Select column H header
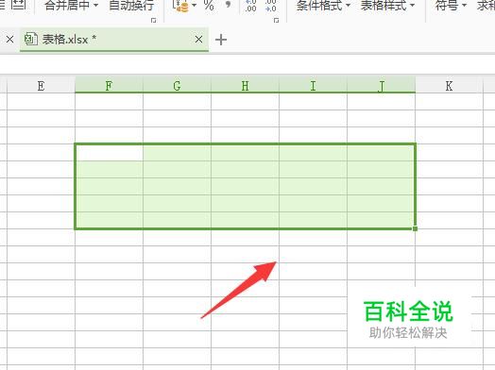This screenshot has height=370, width=495. [x=245, y=86]
